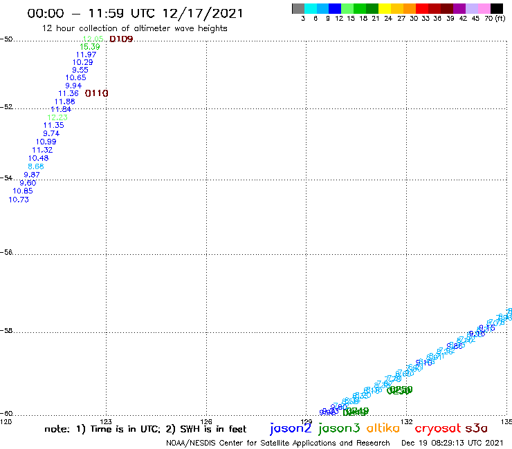Click subtitle '12 hour collection of altimeter wave heights'
Screen dimensions: 512x449
click(x=134, y=28)
